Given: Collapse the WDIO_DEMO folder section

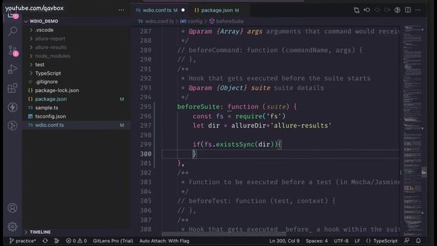Looking at the screenshot, I should tap(44, 21).
